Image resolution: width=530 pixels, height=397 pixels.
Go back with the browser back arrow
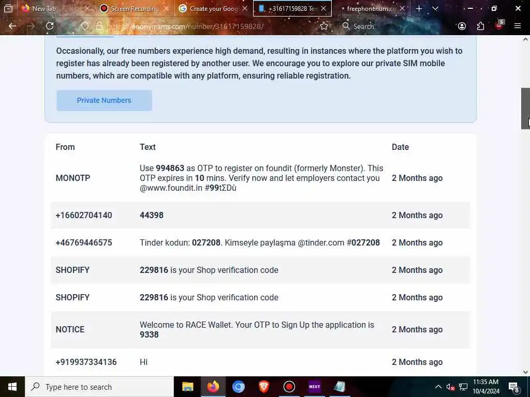click(x=12, y=26)
